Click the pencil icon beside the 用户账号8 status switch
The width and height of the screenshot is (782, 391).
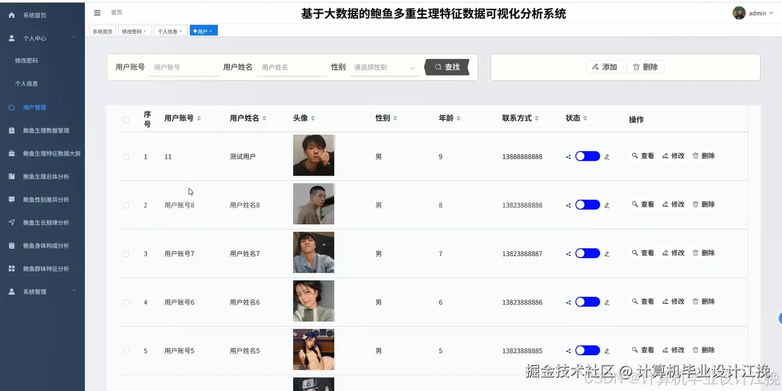(x=607, y=205)
